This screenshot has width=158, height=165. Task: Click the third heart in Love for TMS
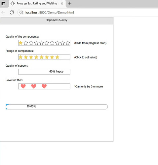[44, 86]
